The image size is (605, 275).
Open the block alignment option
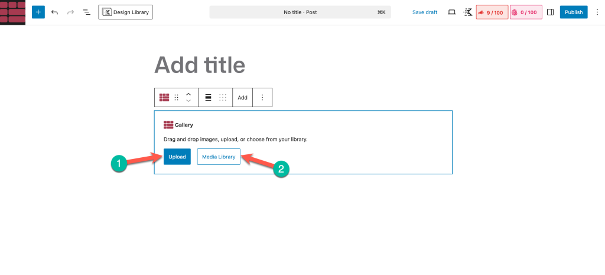208,98
